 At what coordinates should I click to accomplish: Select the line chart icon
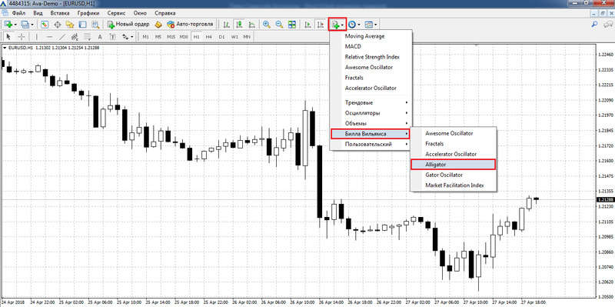click(251, 25)
